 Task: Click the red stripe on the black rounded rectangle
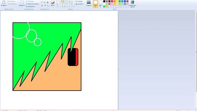click(x=77, y=57)
